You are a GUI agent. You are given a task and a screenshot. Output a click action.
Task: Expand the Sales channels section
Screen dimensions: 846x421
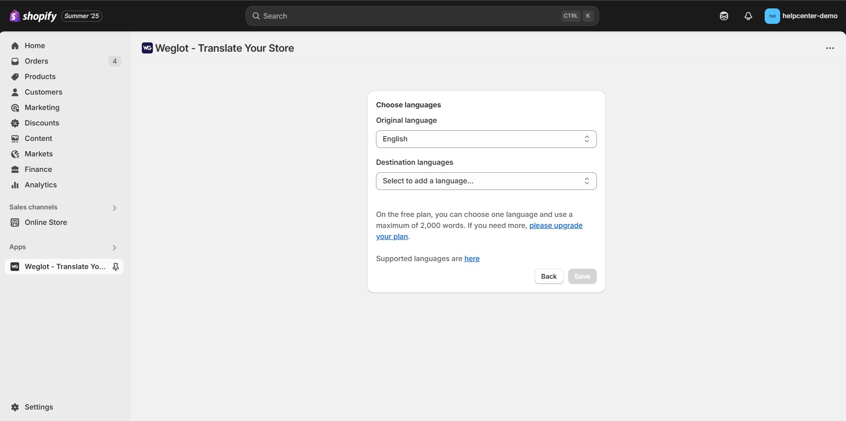(x=114, y=208)
